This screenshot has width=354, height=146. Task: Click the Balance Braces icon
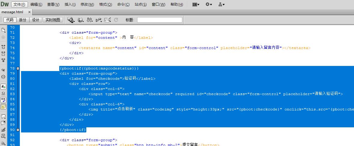(4, 77)
